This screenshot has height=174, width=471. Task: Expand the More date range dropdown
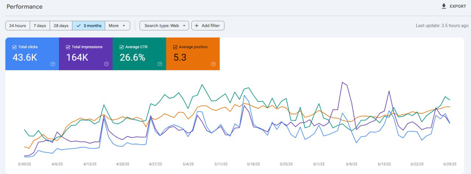click(x=117, y=26)
